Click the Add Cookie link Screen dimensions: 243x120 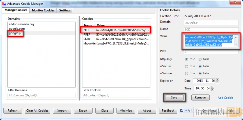[x=225, y=98]
